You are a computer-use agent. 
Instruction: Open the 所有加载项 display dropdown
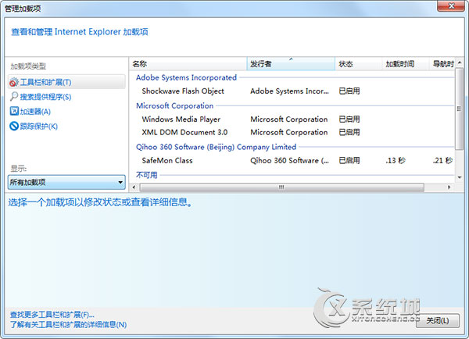coord(66,182)
